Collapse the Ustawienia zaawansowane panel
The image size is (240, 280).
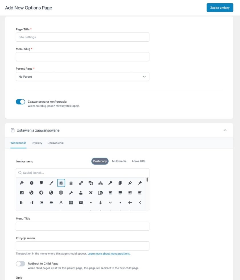[x=225, y=130]
